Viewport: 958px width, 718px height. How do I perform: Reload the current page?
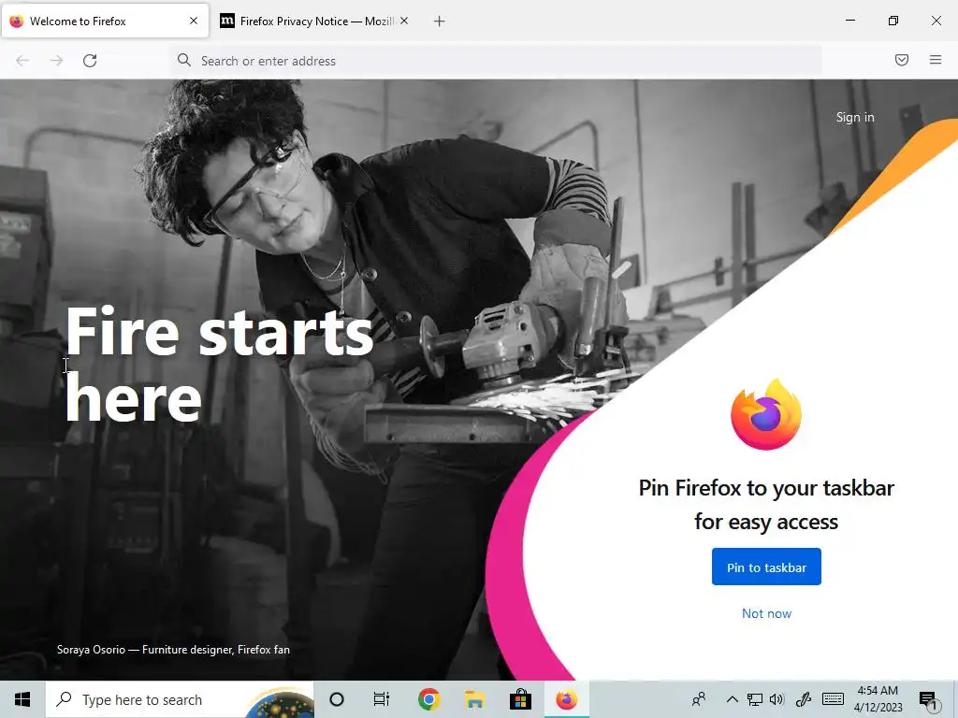[90, 61]
